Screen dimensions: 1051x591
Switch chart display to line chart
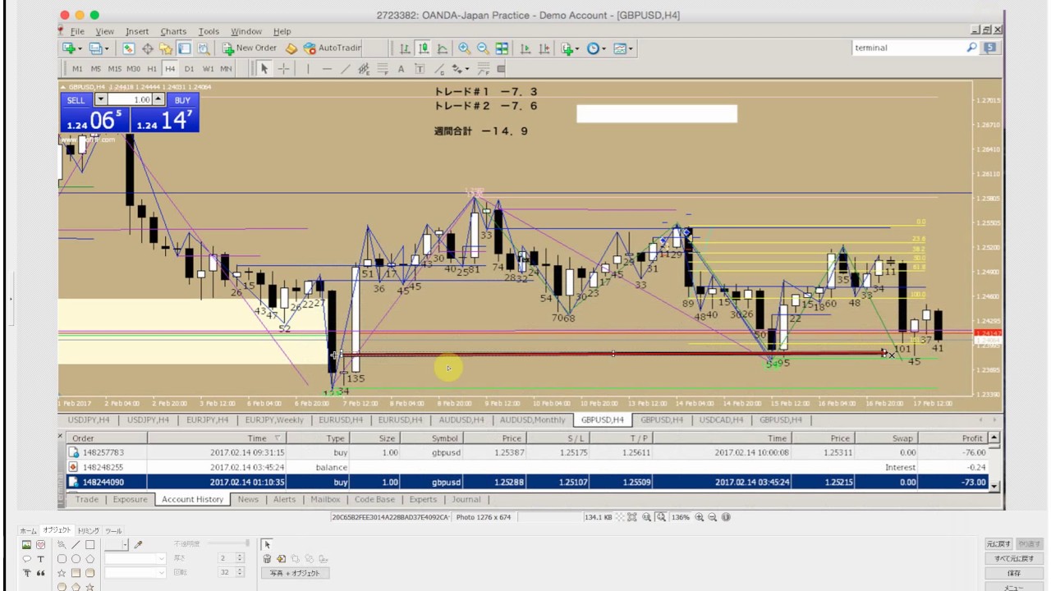click(443, 48)
